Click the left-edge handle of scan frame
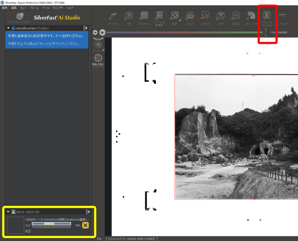 click(175, 137)
